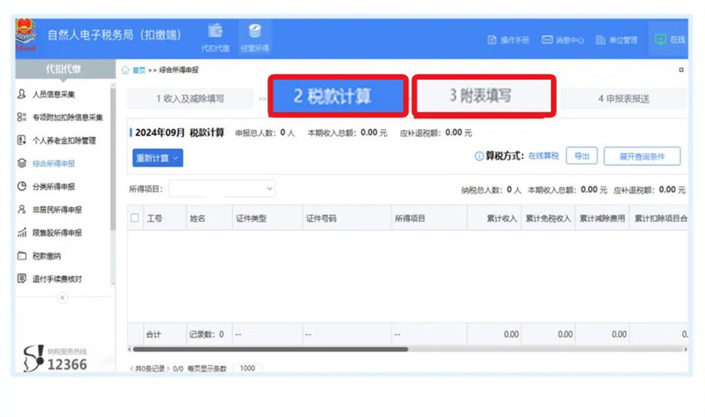
Task: Open the 所得项目 dropdown
Action: (x=222, y=188)
